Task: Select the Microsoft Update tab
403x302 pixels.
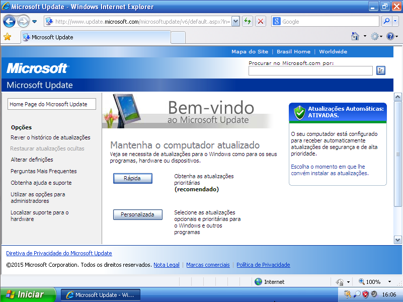Action: click(96, 37)
